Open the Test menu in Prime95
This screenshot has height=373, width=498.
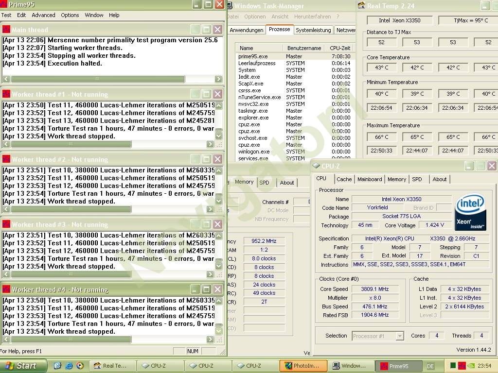coord(6,15)
